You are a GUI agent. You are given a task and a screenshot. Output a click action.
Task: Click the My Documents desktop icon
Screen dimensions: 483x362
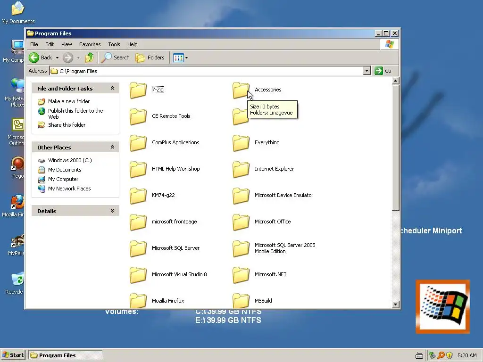17,13
